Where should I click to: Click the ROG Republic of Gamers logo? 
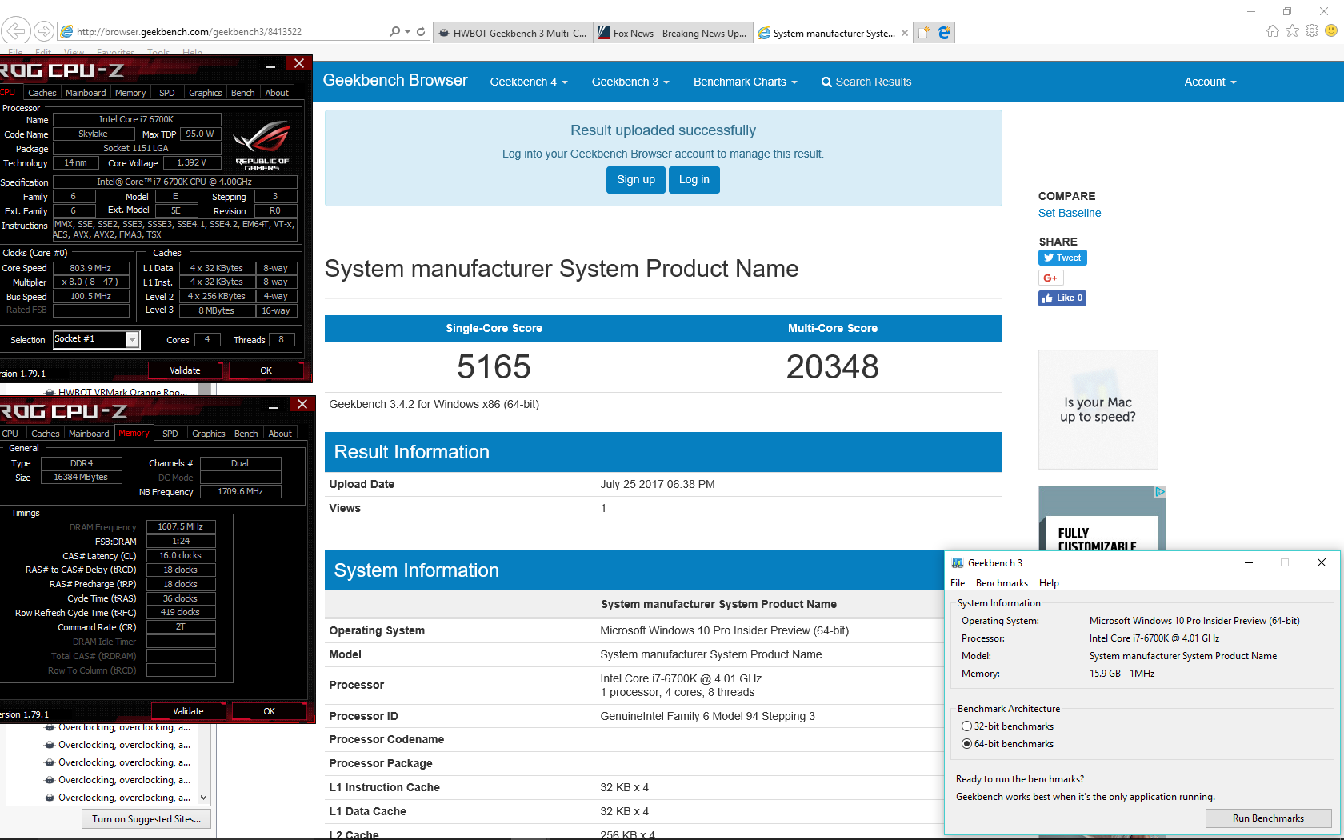tap(262, 144)
